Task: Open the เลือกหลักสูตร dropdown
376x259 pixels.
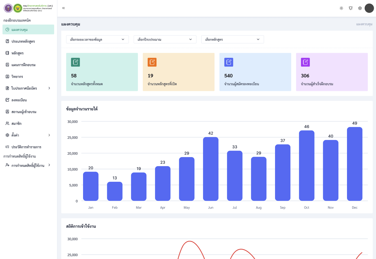Action: point(232,39)
